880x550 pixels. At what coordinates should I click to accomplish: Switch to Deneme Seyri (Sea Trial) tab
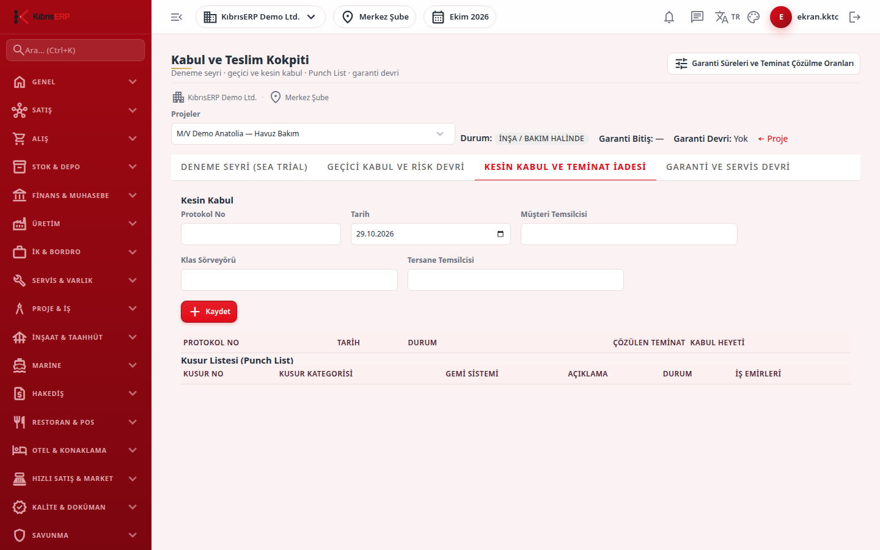pyautogui.click(x=244, y=167)
